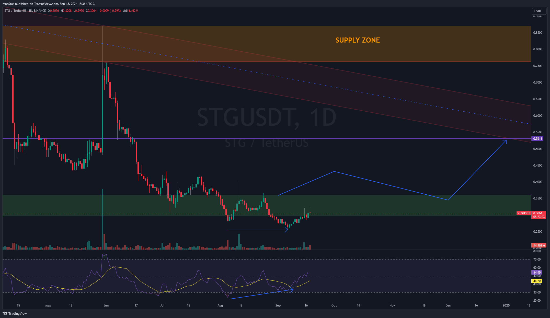Select the SUPPLY ZONE text label

[x=358, y=40]
